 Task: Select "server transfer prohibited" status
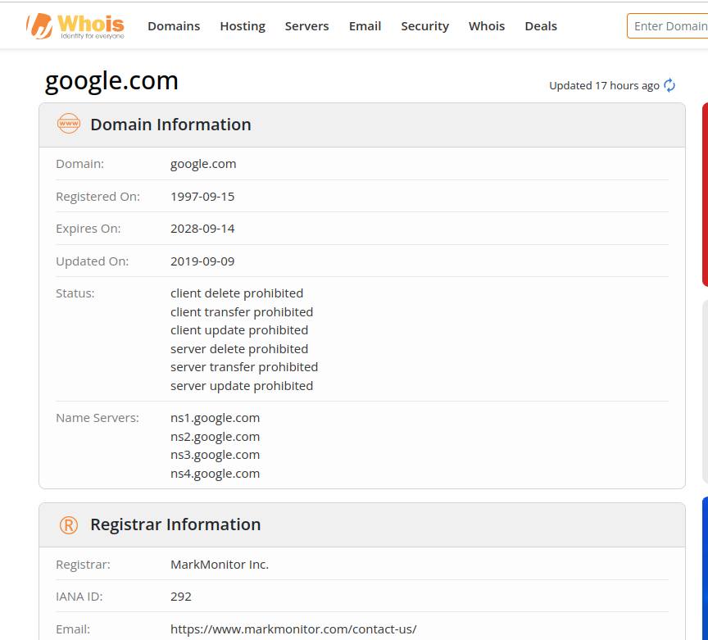pyautogui.click(x=244, y=367)
